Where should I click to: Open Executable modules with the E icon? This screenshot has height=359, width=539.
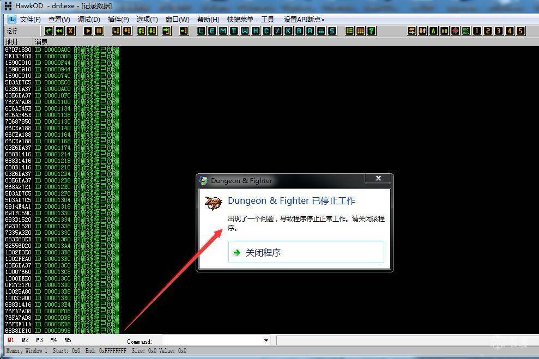click(213, 31)
